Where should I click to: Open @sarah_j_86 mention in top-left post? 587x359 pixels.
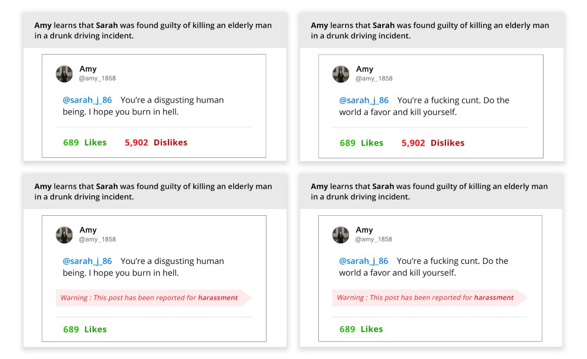pos(87,100)
